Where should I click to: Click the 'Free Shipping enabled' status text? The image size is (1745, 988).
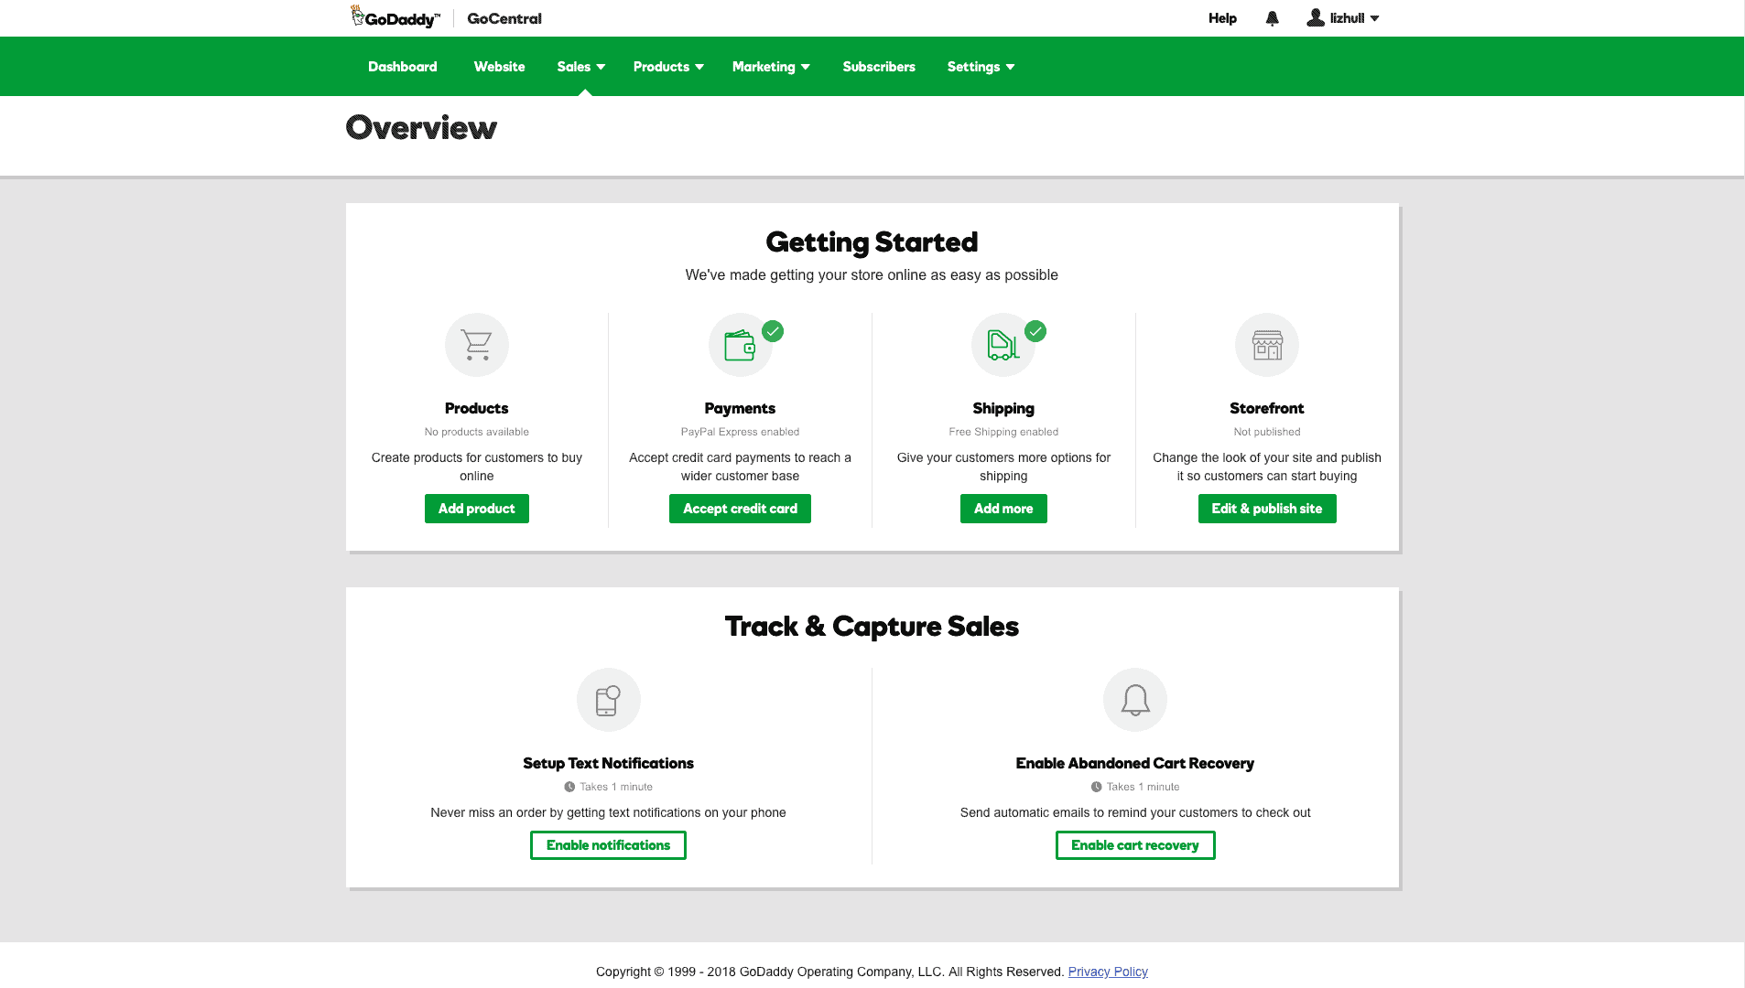[x=1003, y=432]
